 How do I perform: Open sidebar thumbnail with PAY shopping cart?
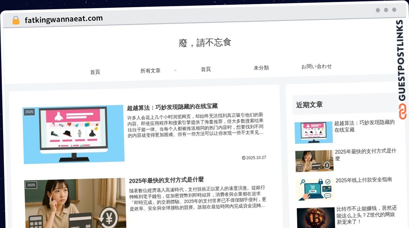(315, 190)
